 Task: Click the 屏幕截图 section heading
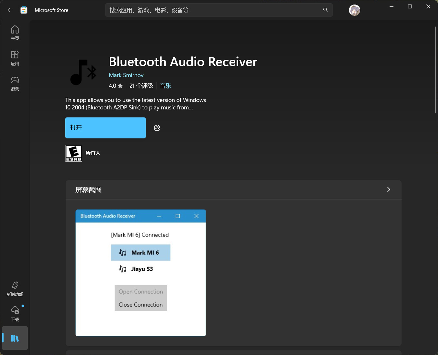(88, 190)
